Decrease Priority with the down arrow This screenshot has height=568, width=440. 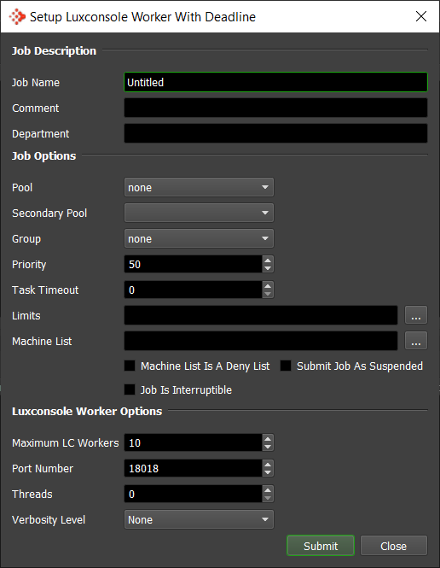coord(268,268)
